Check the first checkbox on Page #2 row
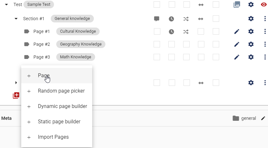The width and height of the screenshot is (268, 148). (x=157, y=44)
